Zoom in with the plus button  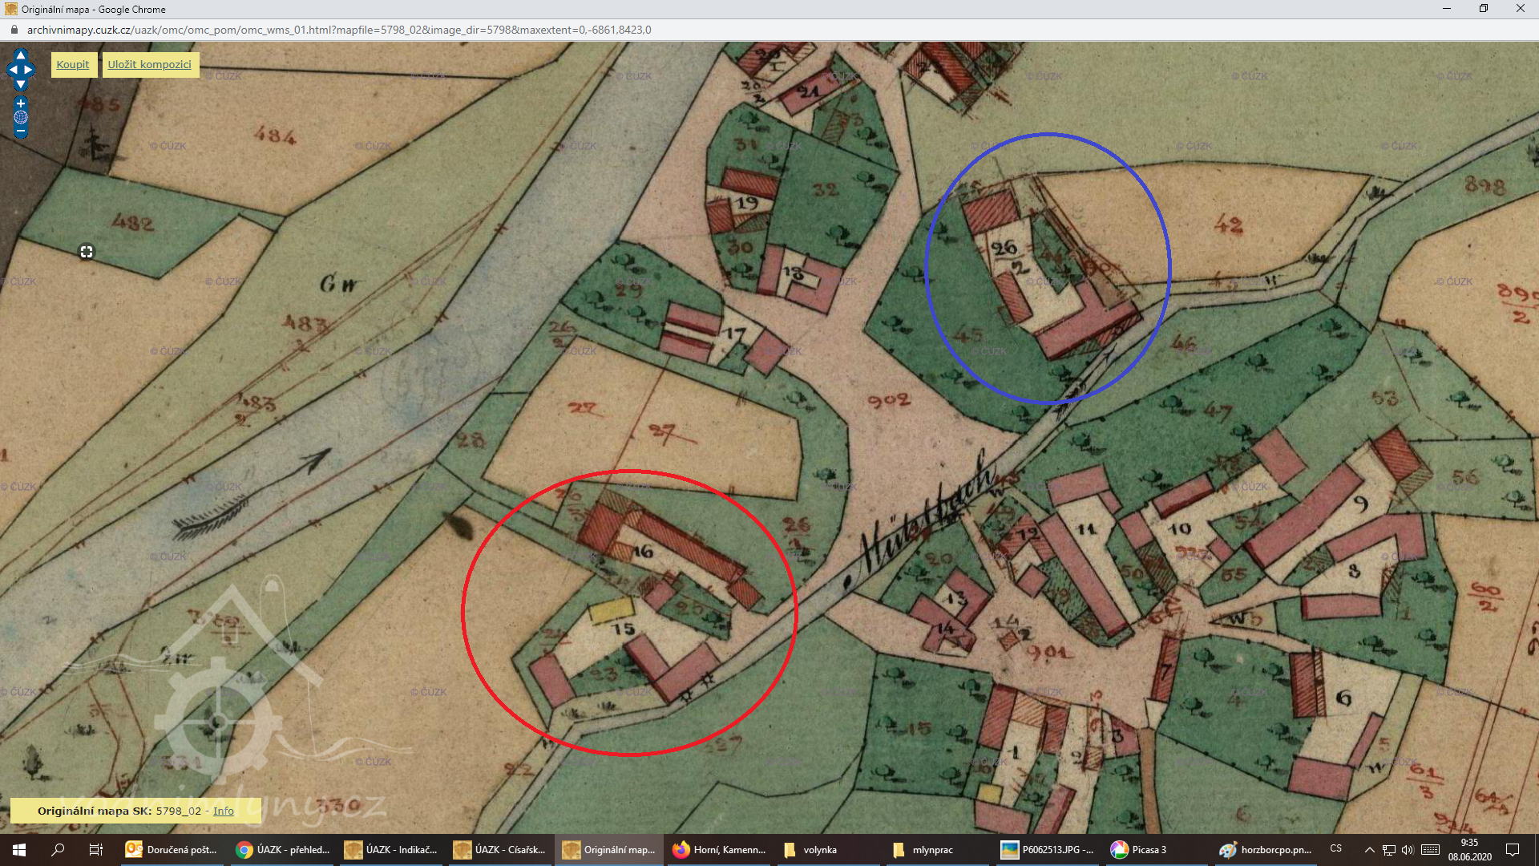[21, 103]
